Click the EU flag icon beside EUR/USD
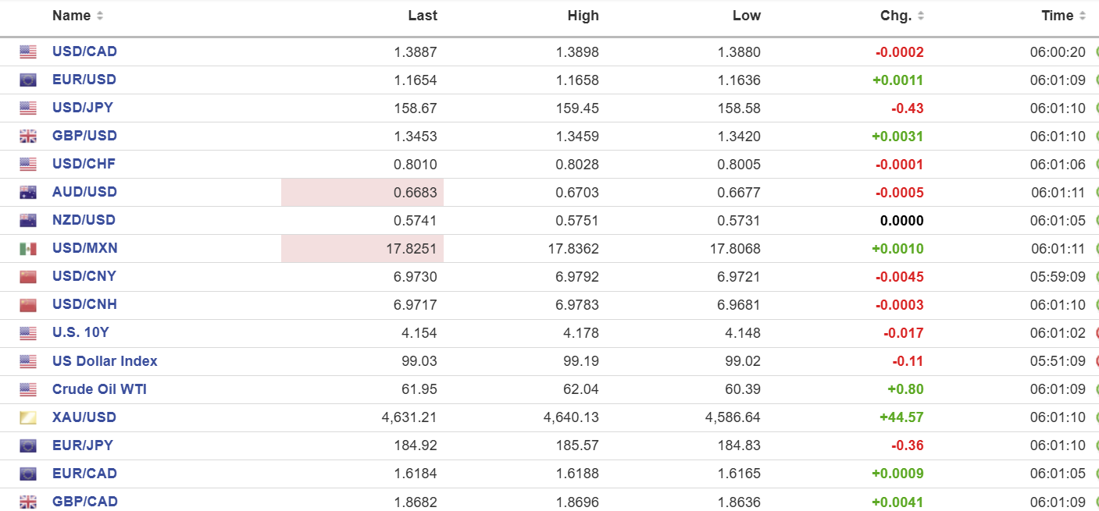Viewport: 1099px width, 511px height. click(28, 80)
